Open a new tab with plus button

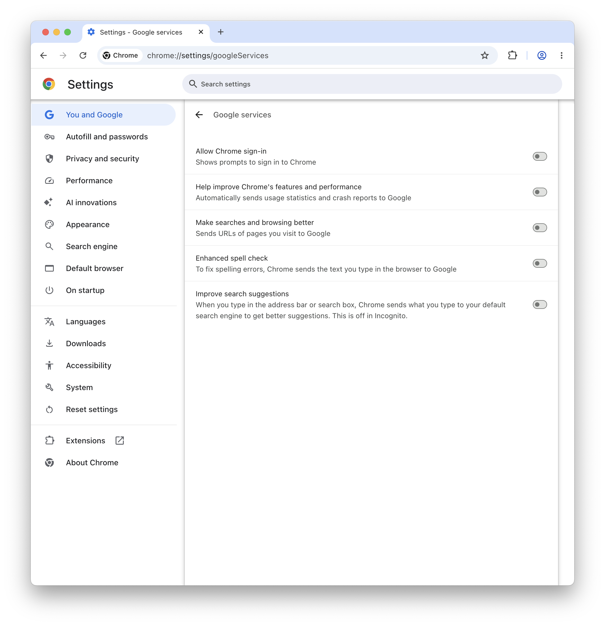220,32
